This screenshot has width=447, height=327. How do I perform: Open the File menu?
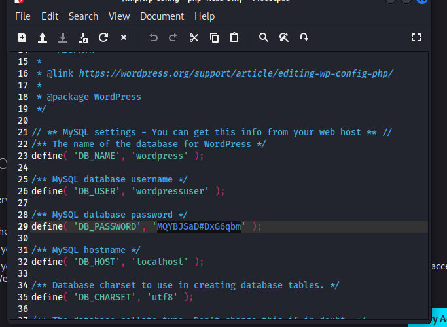pyautogui.click(x=23, y=16)
